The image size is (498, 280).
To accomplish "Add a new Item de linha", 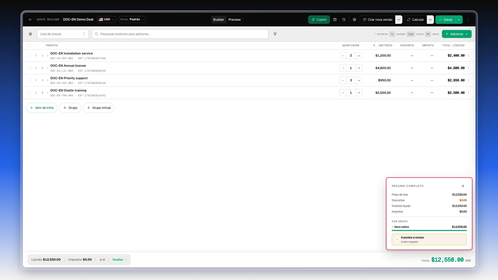I will point(41,108).
